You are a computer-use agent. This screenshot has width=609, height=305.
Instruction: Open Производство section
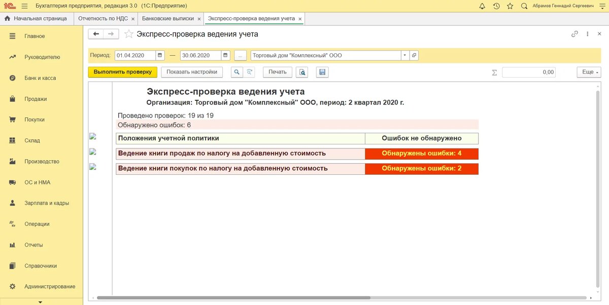pyautogui.click(x=41, y=162)
